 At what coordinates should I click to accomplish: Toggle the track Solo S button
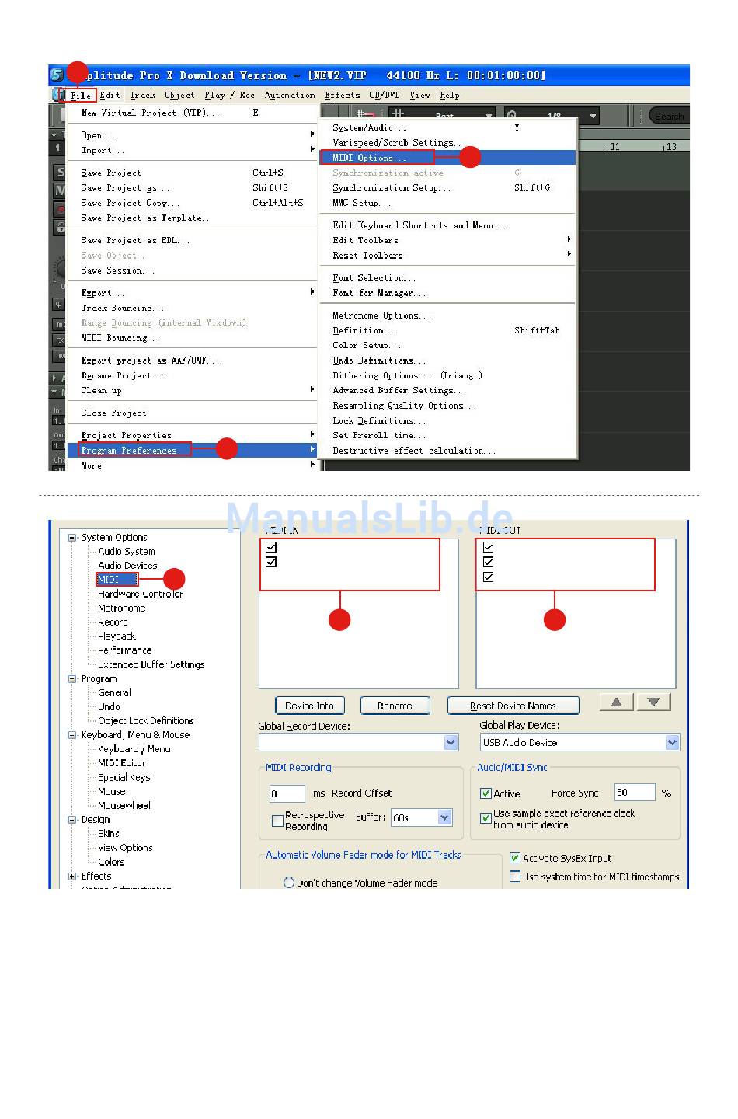(60, 173)
